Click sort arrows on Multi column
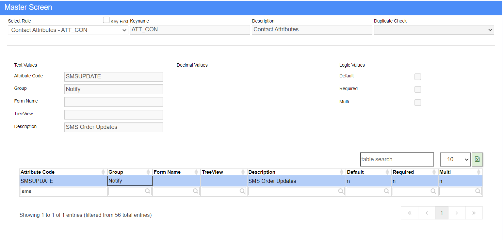 tap(479, 172)
